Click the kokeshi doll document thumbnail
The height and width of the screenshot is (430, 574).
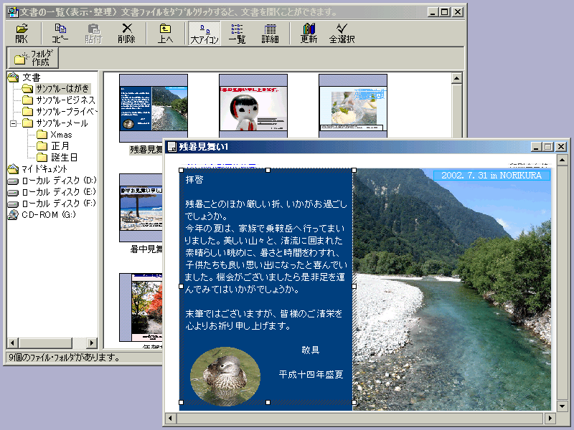[253, 106]
